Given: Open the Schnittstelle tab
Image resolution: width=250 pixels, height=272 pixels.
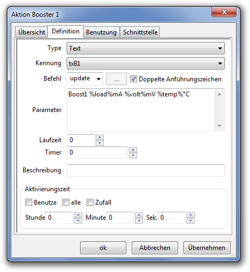Looking at the screenshot, I should (140, 32).
